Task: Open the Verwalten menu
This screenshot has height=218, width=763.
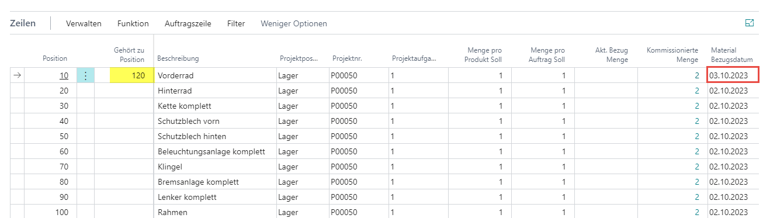Action: tap(84, 23)
